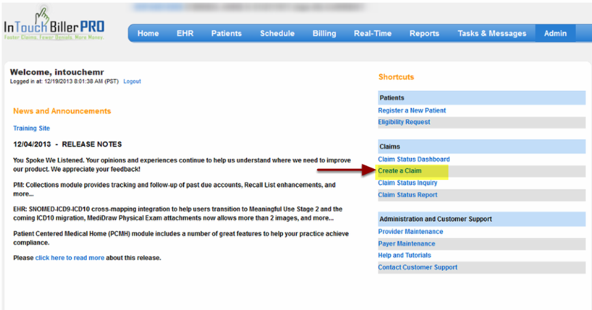Viewport: 592px width, 310px height.
Task: Open the Patients menu tab
Action: click(226, 34)
